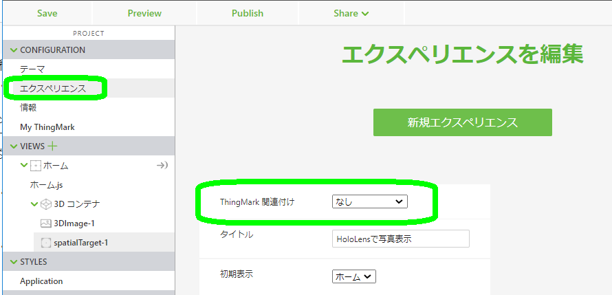
Task: Select spatialTarget-1 widget in tree
Action: coord(80,243)
